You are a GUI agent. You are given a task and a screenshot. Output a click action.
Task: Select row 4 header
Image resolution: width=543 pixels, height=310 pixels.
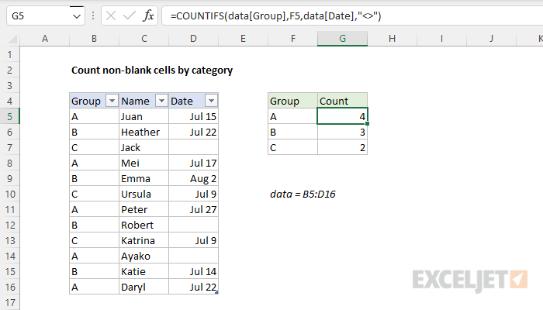9,101
